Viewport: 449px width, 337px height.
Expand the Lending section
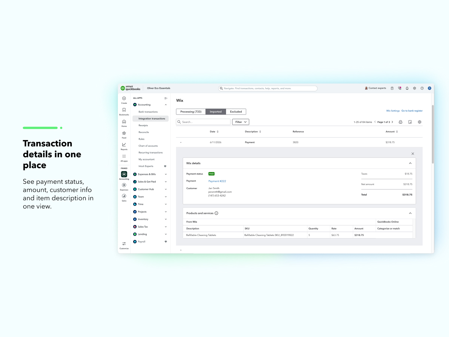pos(166,234)
